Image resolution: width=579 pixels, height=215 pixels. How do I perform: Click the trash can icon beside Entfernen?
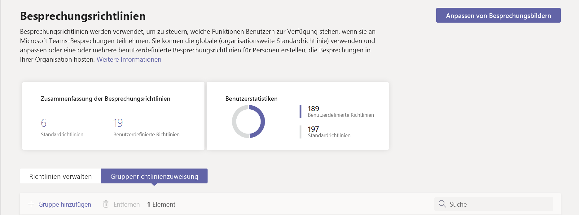[x=106, y=204]
